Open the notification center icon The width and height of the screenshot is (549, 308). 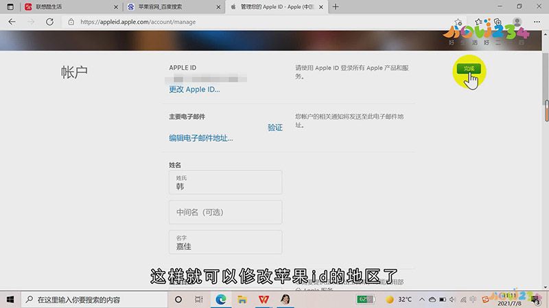tap(536, 300)
